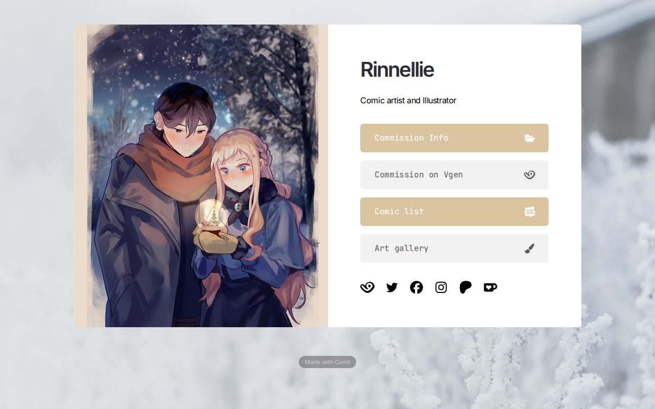
Task: Visit the Ko-fi cup icon page
Action: point(490,287)
